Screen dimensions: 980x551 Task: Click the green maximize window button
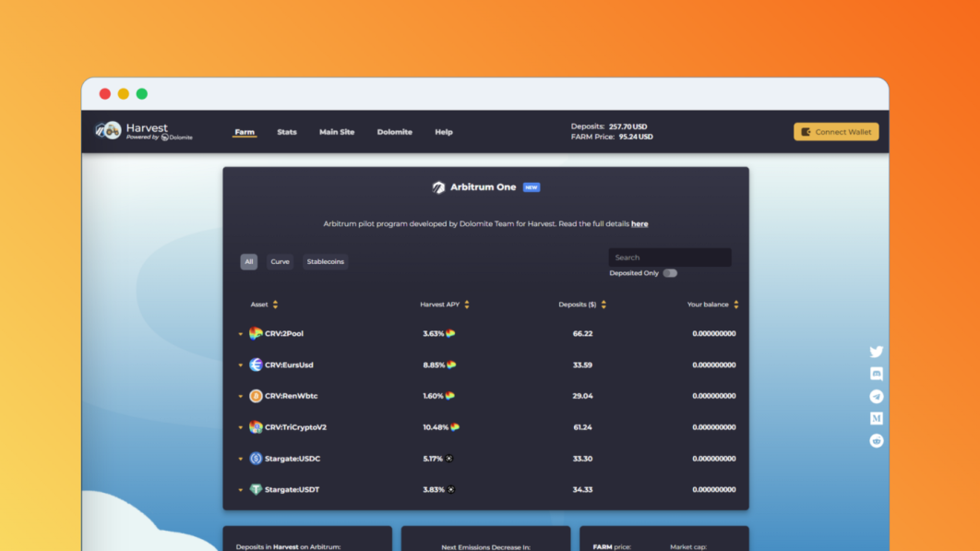tap(142, 94)
